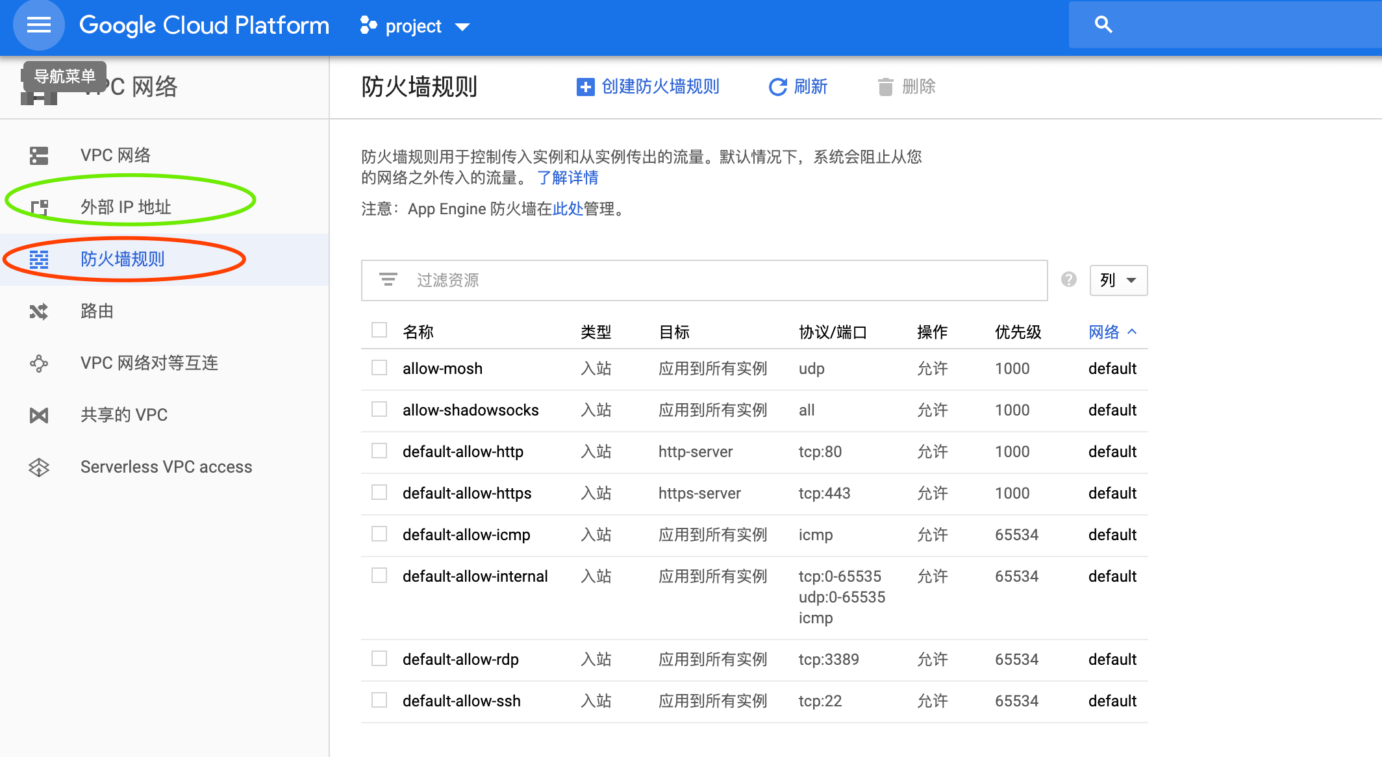Open the default-allow-internal rule

[475, 577]
